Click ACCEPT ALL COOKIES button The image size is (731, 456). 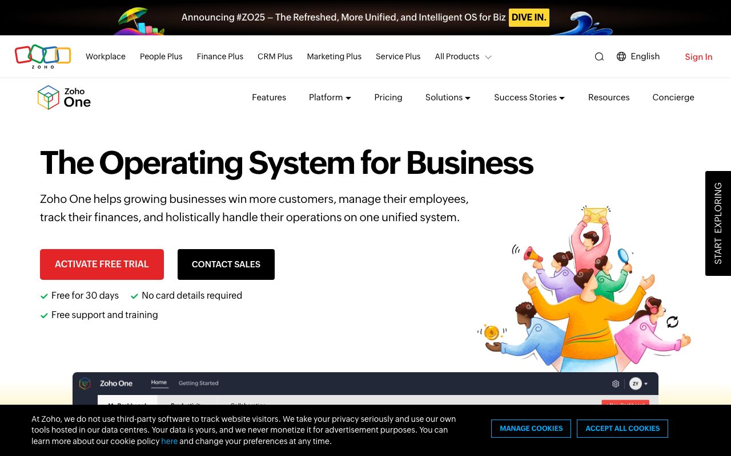click(x=622, y=429)
